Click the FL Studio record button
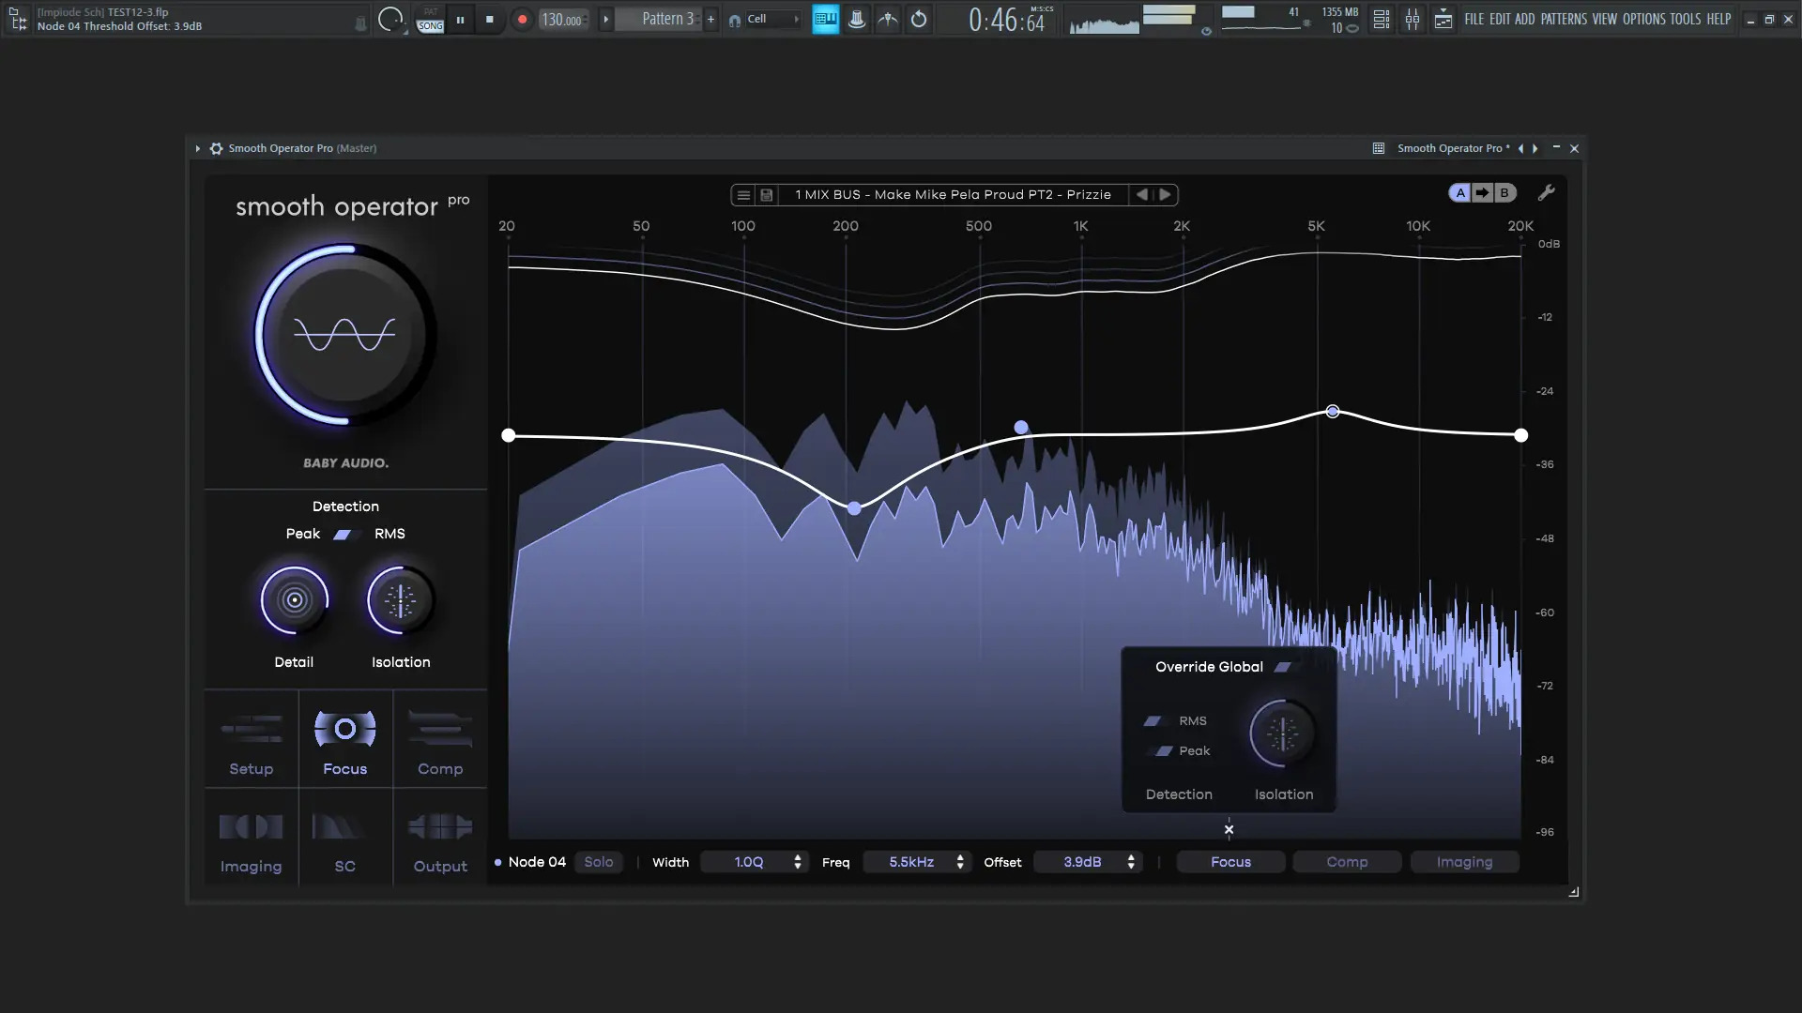 point(522,19)
